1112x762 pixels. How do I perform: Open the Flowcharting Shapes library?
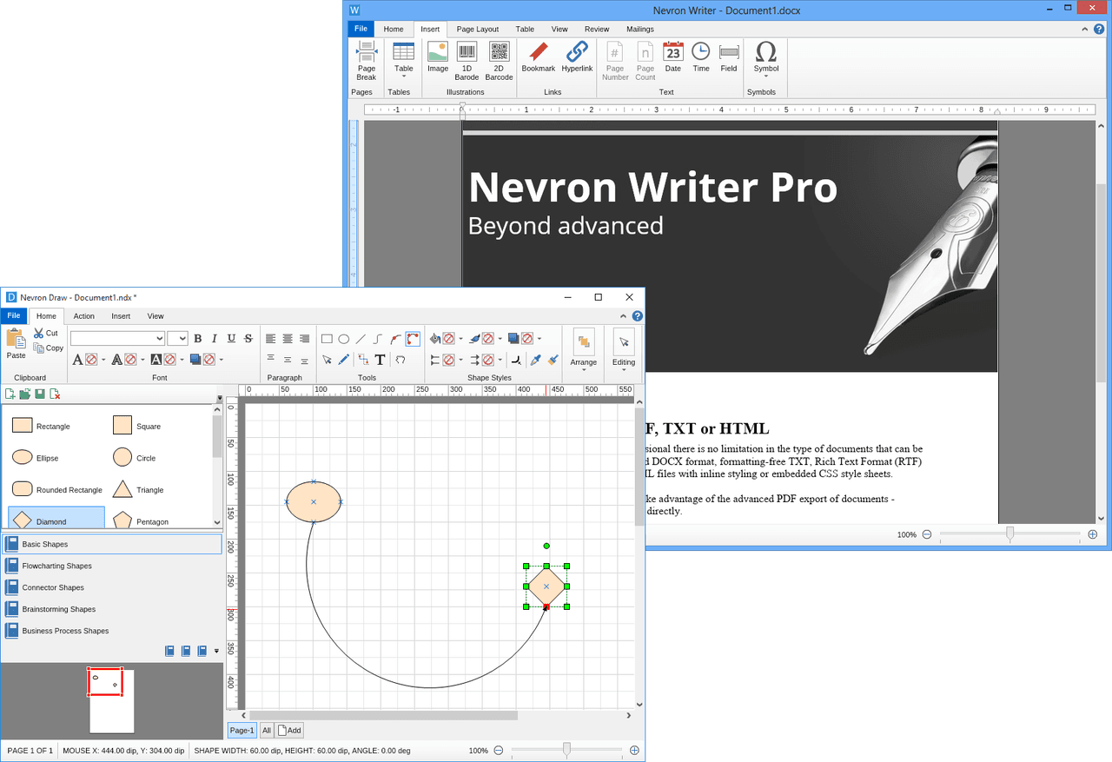pyautogui.click(x=111, y=566)
